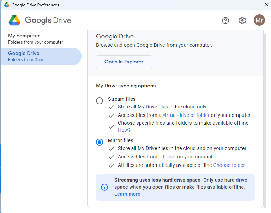Viewport: 271px width, 213px height.
Task: Click the How? link
Action: pos(124,130)
